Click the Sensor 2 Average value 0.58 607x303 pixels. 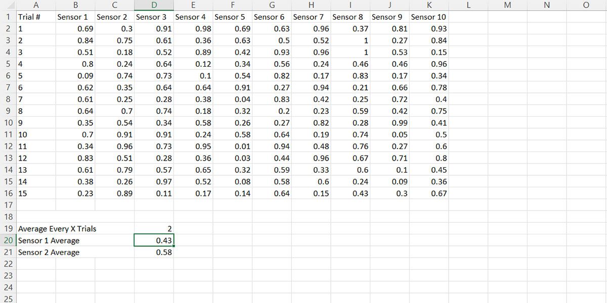tap(154, 252)
